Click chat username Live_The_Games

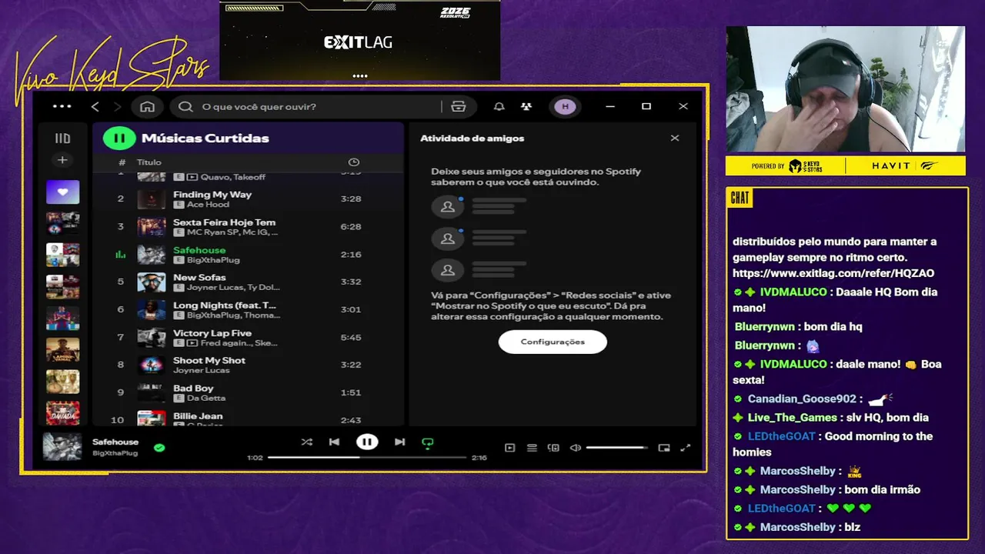click(793, 418)
